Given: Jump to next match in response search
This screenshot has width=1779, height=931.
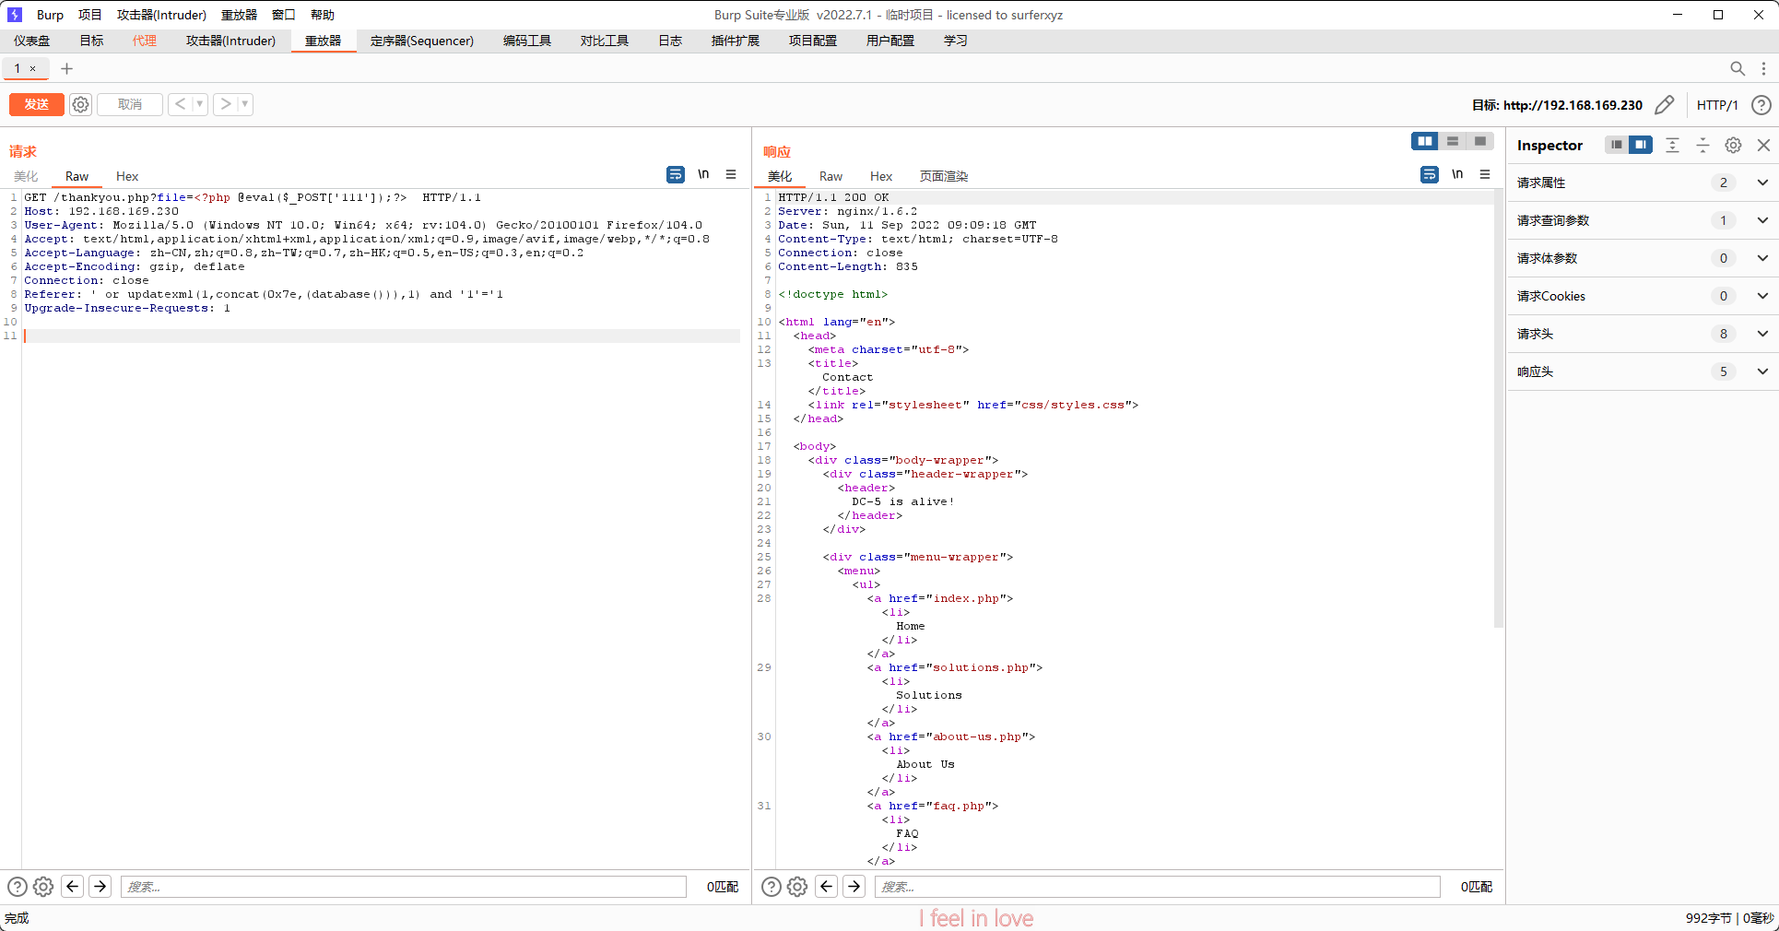Looking at the screenshot, I should 854,887.
